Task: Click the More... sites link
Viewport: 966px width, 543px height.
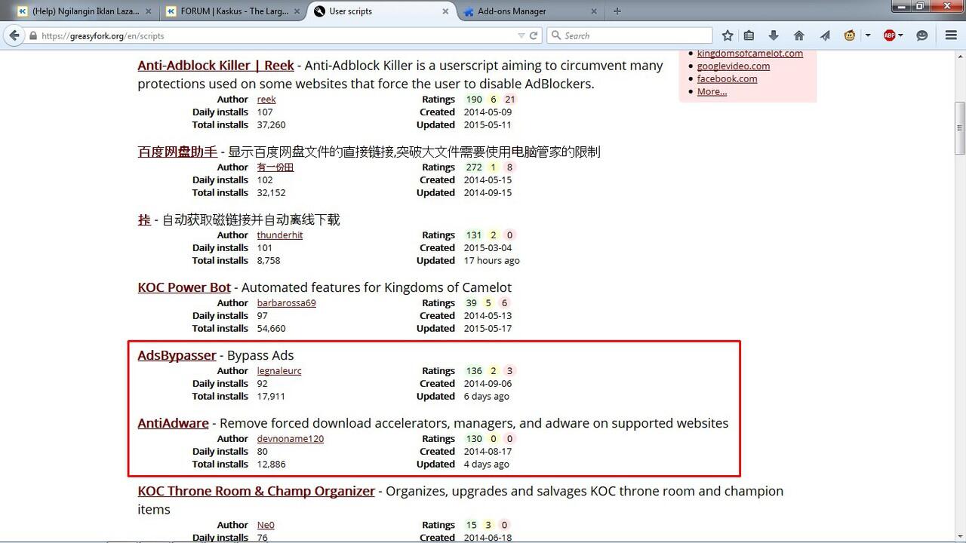Action: click(x=712, y=91)
